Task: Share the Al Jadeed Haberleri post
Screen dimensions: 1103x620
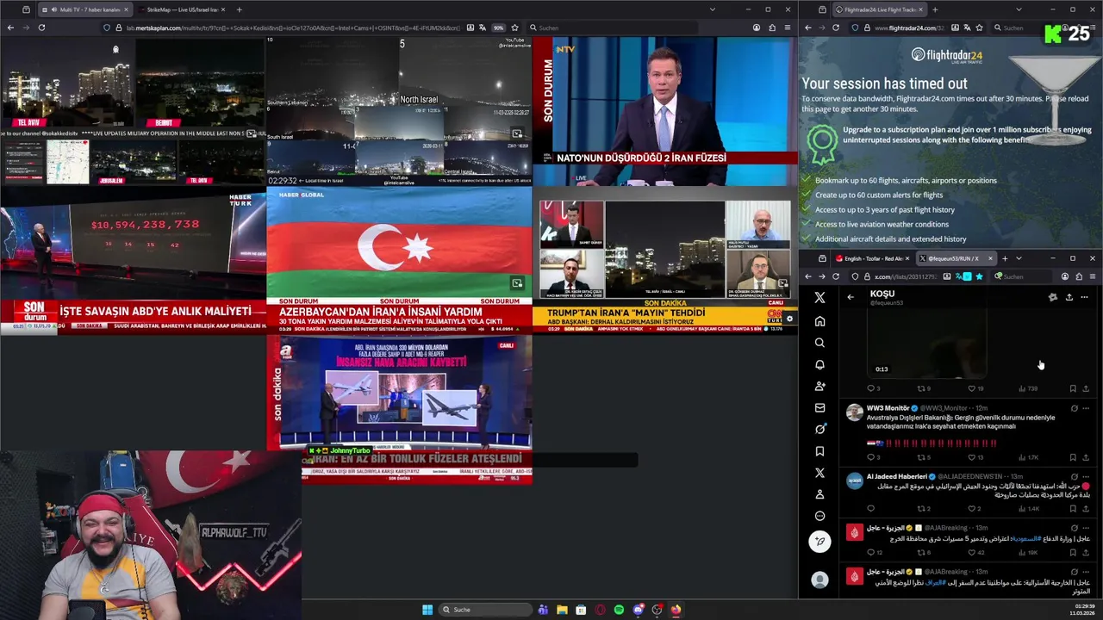Action: (x=1086, y=509)
